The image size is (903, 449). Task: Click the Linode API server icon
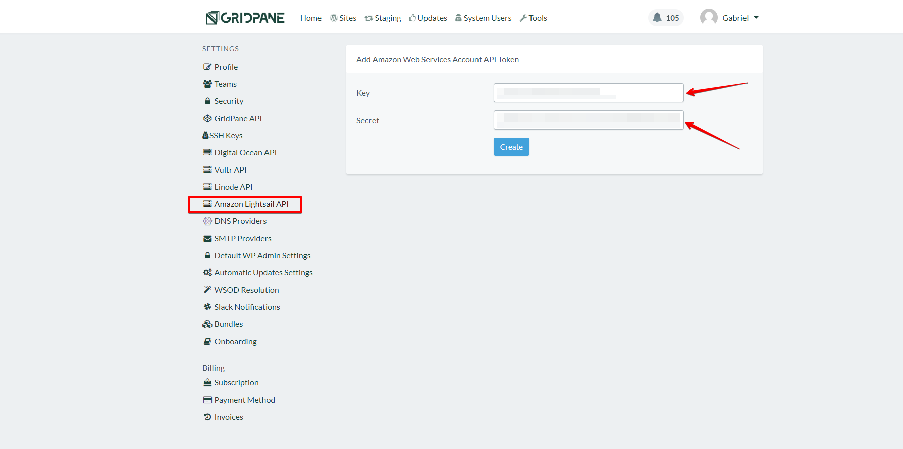pos(207,187)
